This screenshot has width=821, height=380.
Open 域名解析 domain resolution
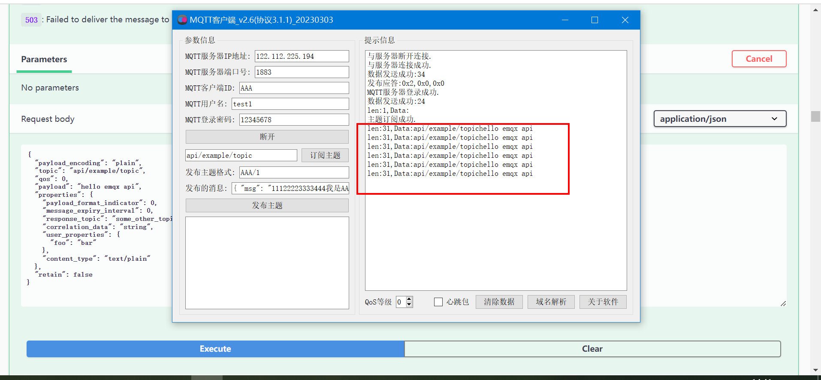pyautogui.click(x=551, y=302)
